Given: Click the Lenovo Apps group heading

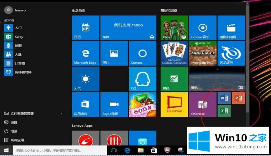Looking at the screenshot, I should 82,126.
